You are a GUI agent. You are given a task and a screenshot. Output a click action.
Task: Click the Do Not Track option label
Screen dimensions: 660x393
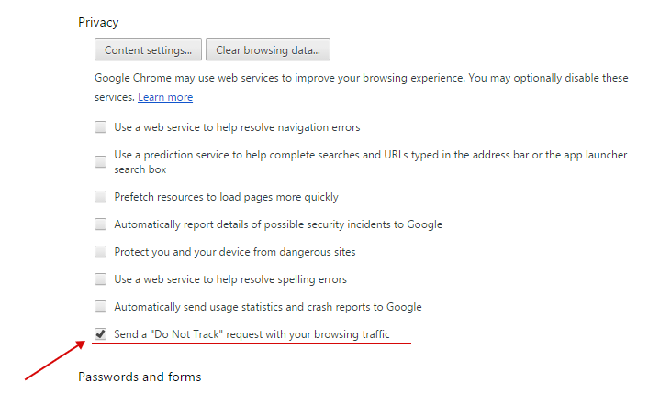(x=252, y=334)
